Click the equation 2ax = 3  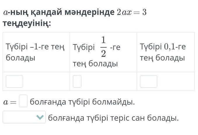(131, 13)
